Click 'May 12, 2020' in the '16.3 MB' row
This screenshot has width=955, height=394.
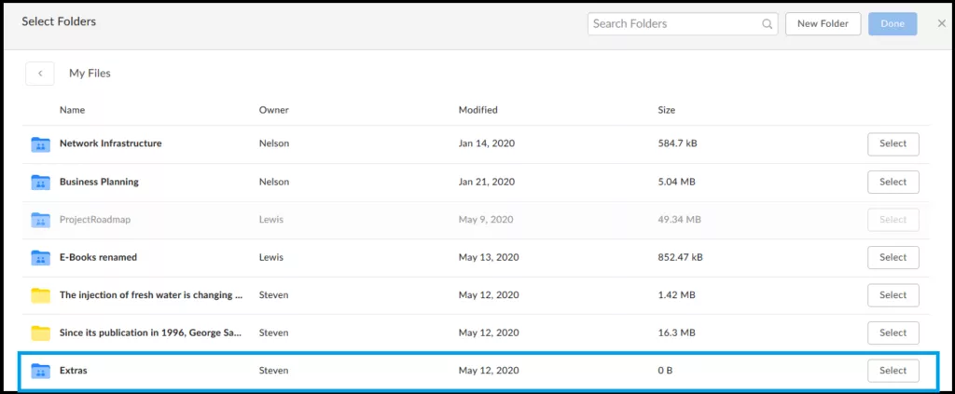489,333
